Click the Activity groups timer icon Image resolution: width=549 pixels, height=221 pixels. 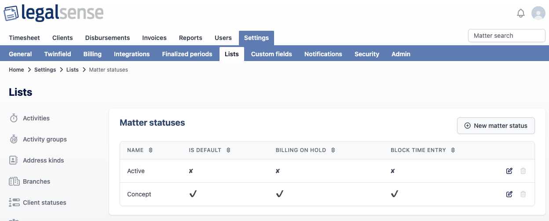(x=14, y=139)
